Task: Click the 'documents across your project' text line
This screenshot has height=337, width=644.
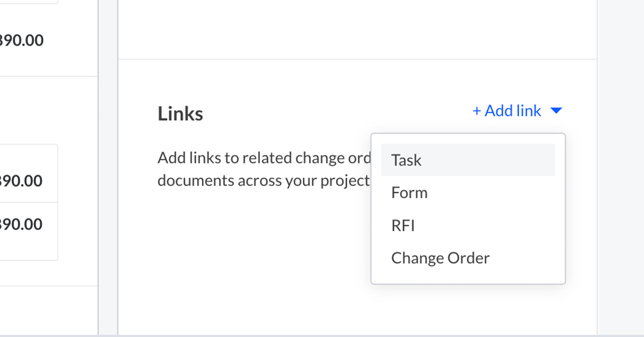Action: coord(263,180)
